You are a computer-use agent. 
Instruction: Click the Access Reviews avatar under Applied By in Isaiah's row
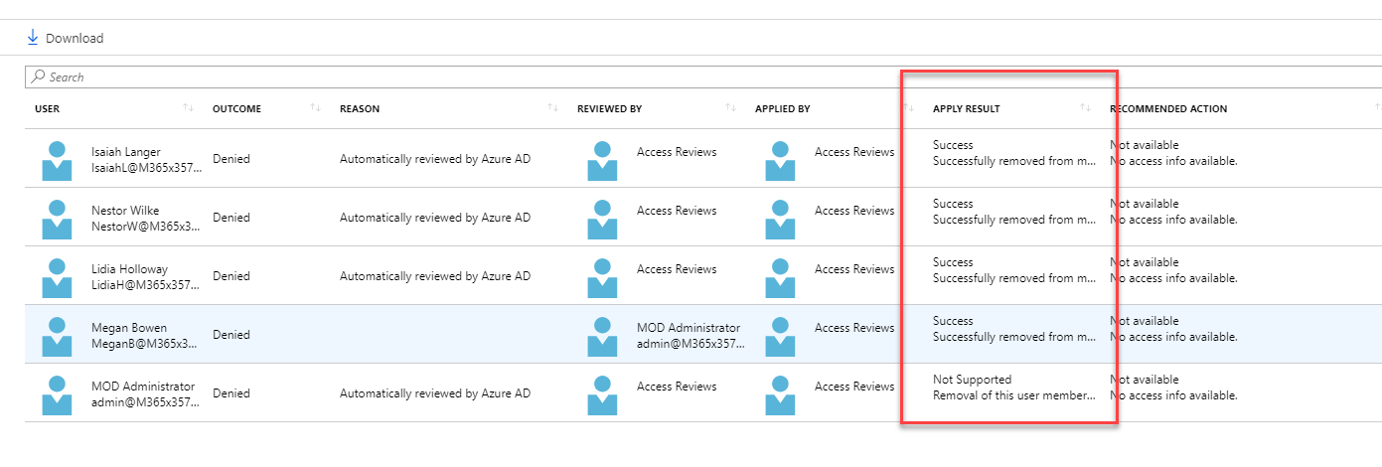(780, 160)
